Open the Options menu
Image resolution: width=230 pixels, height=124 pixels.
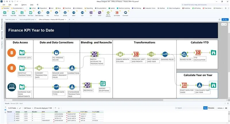point(24,5)
